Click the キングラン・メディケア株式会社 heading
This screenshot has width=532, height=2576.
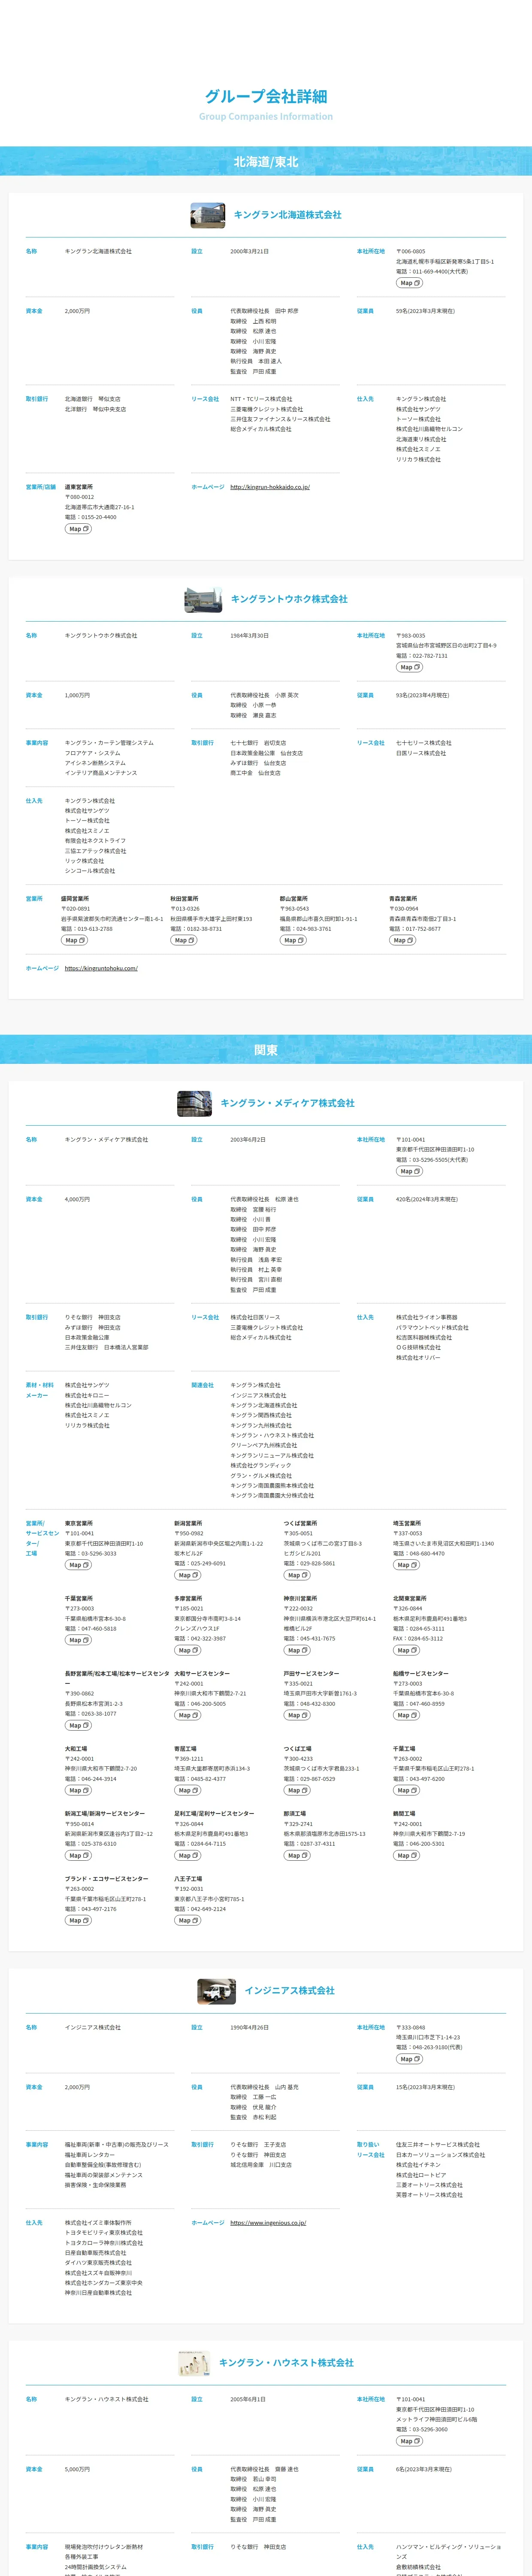[287, 1103]
